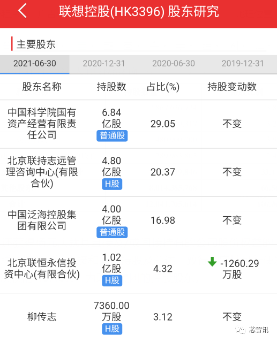Select the 2021-06-30 date tab
The image size is (277, 342).
click(35, 64)
